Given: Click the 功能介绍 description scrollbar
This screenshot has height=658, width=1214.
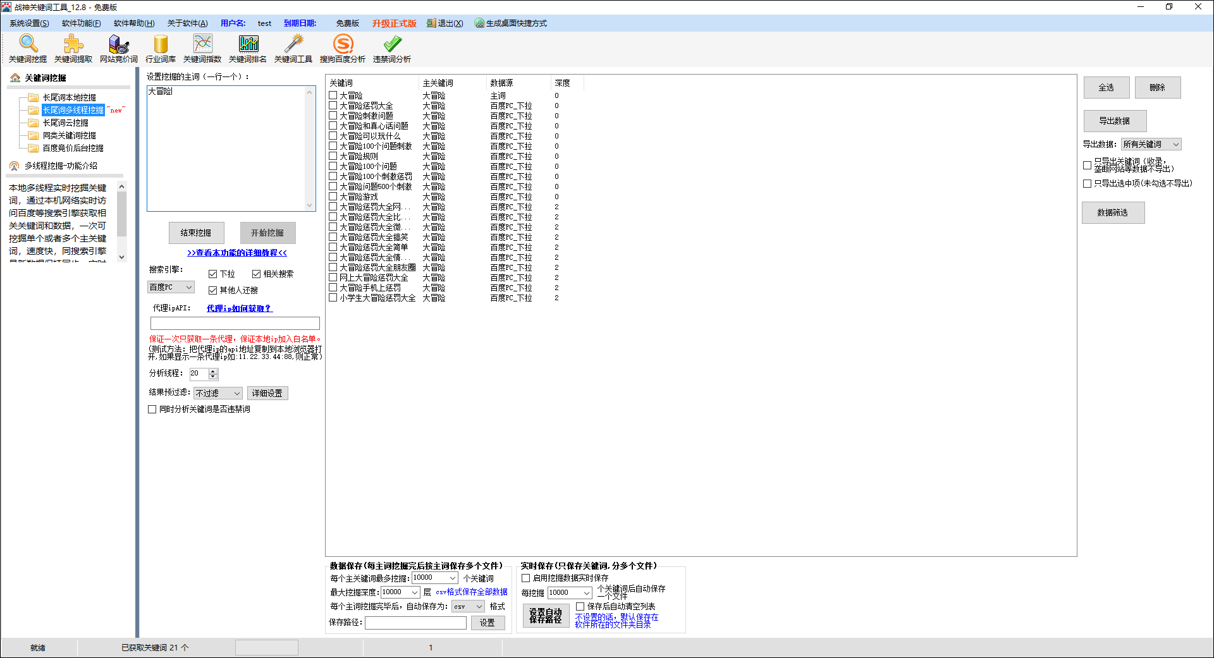Looking at the screenshot, I should [x=122, y=221].
